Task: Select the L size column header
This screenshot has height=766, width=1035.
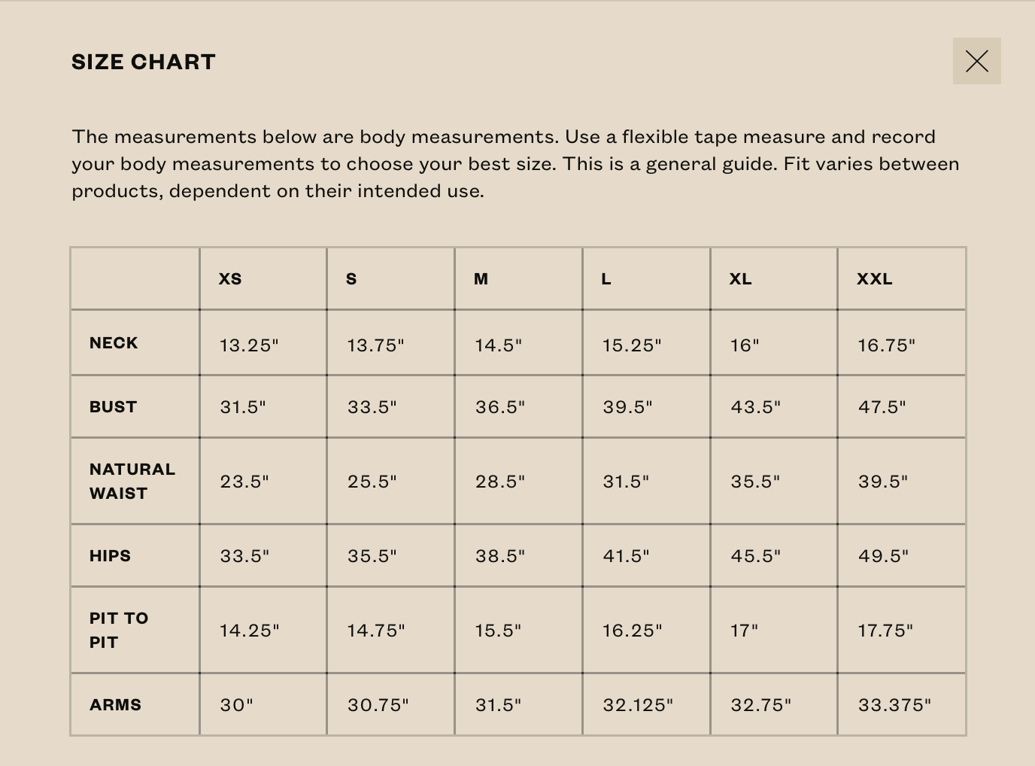Action: [x=606, y=279]
